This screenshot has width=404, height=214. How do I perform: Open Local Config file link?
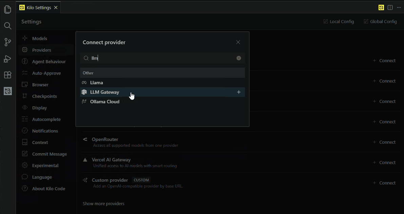pyautogui.click(x=339, y=22)
